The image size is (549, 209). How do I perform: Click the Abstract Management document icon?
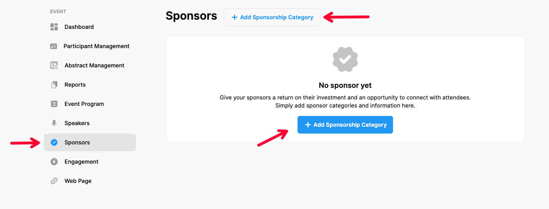[54, 65]
